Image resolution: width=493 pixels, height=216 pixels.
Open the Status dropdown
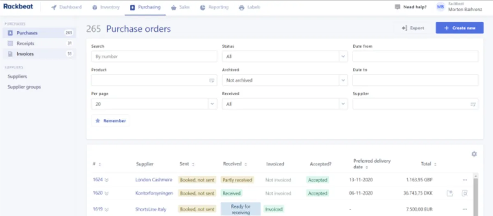pyautogui.click(x=285, y=57)
